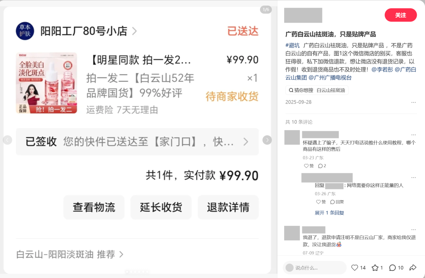Go to previous image with left arrow
The image size is (425, 278).
7,140
